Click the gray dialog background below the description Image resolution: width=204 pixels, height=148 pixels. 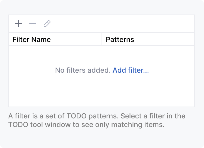coord(101,139)
